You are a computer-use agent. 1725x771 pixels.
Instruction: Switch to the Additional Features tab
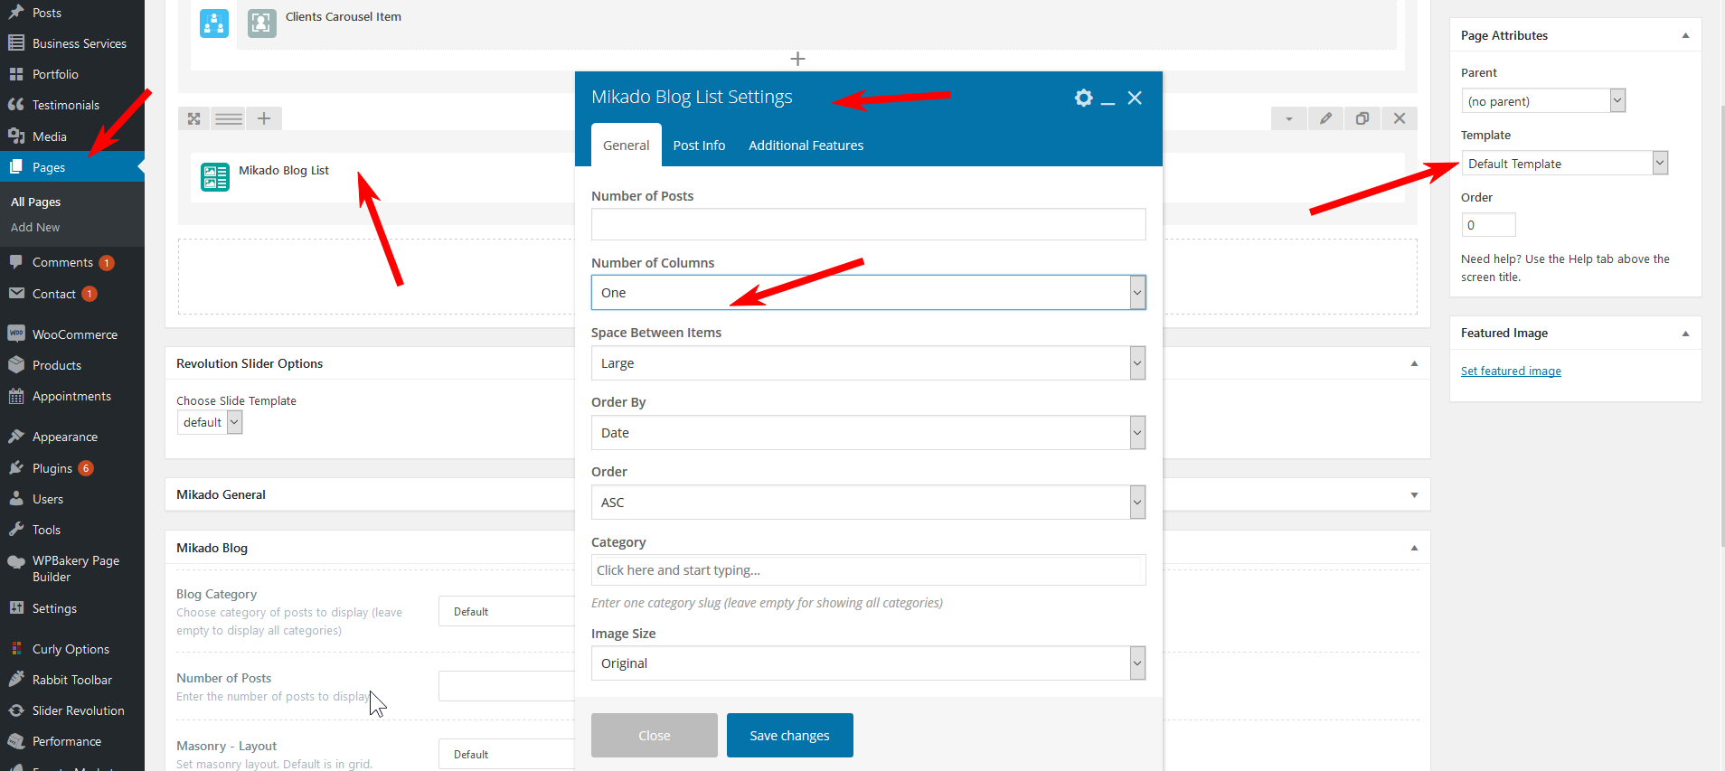coord(806,146)
